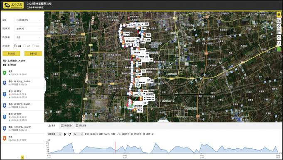Click the circular replay arrow icon

[x=69, y=134]
